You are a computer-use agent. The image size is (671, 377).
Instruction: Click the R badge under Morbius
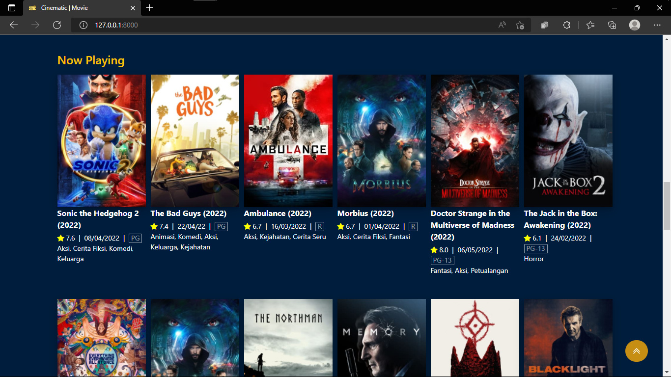(x=413, y=226)
